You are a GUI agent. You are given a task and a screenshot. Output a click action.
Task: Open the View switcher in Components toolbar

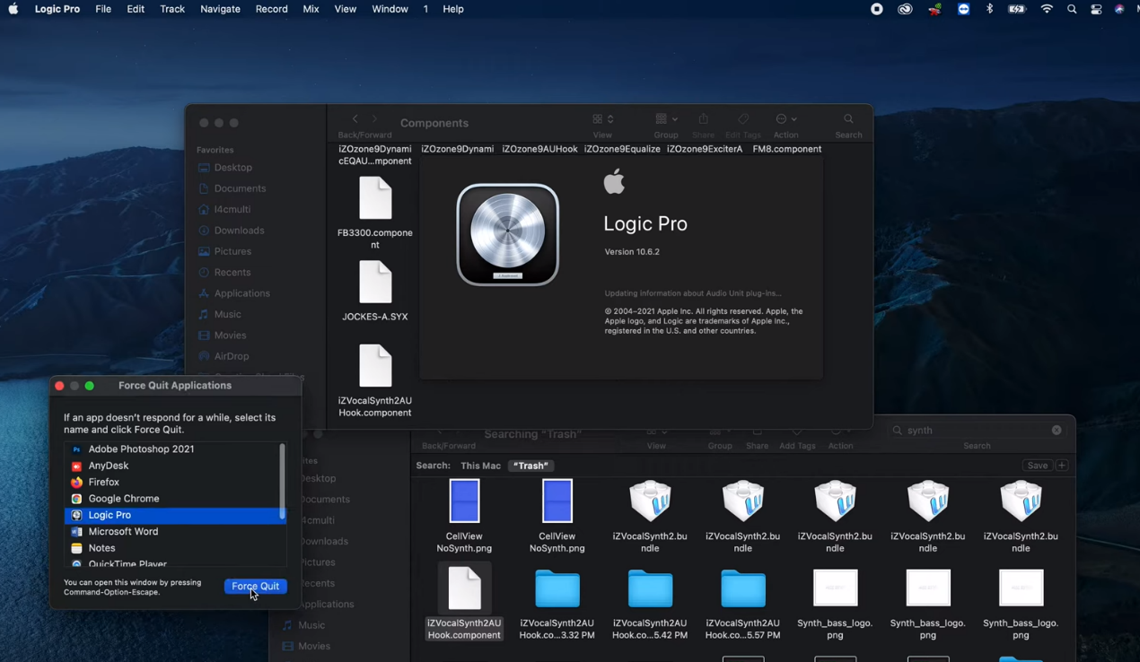coord(602,119)
